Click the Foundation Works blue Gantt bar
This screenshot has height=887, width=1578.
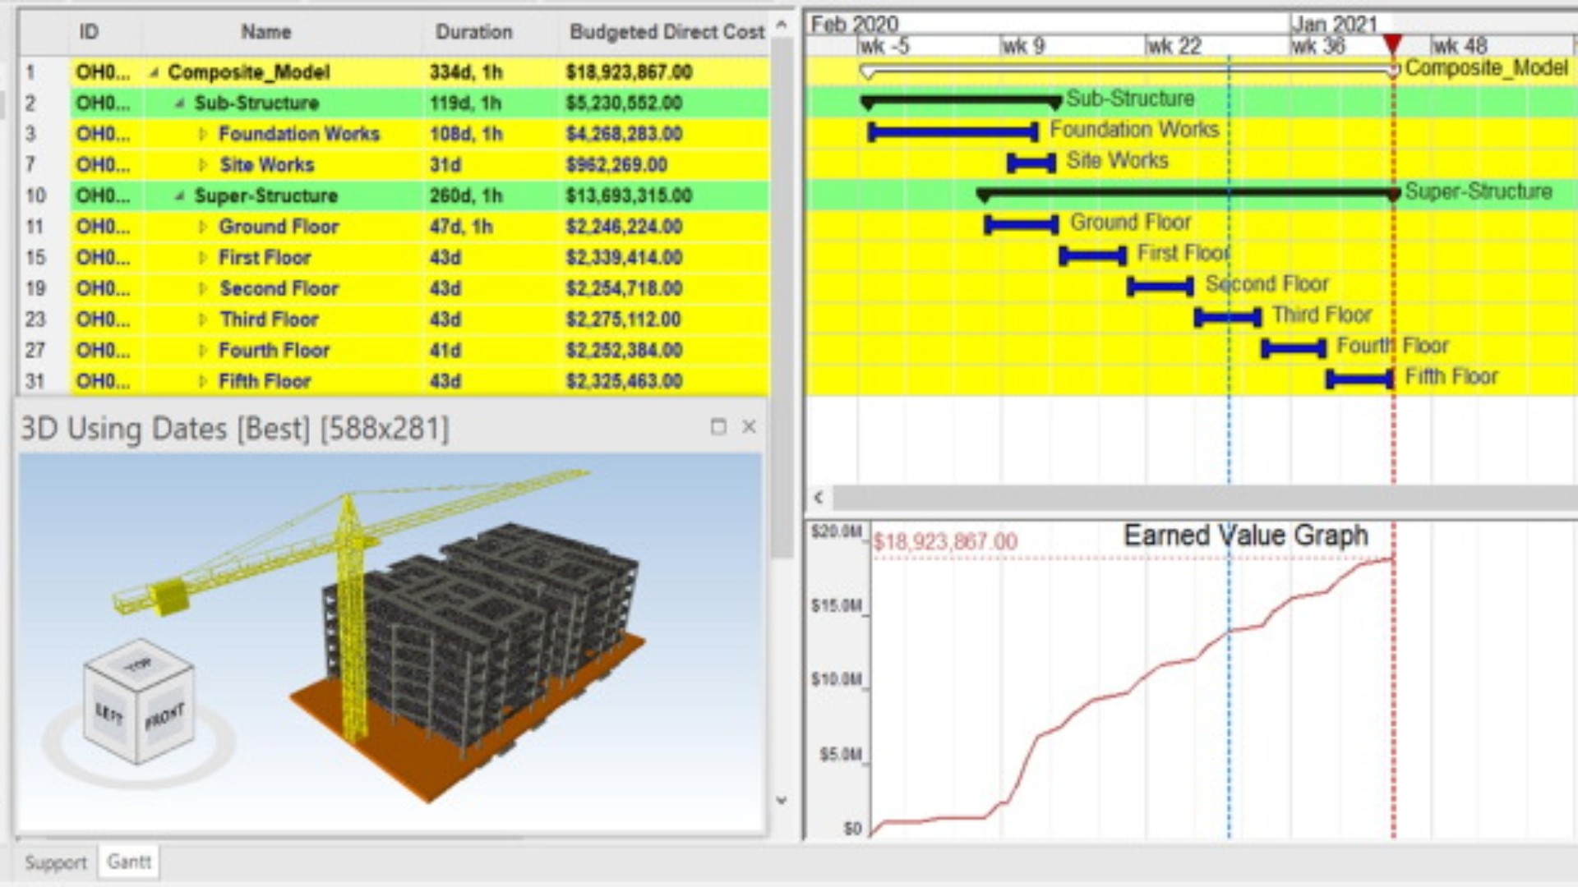(x=953, y=131)
